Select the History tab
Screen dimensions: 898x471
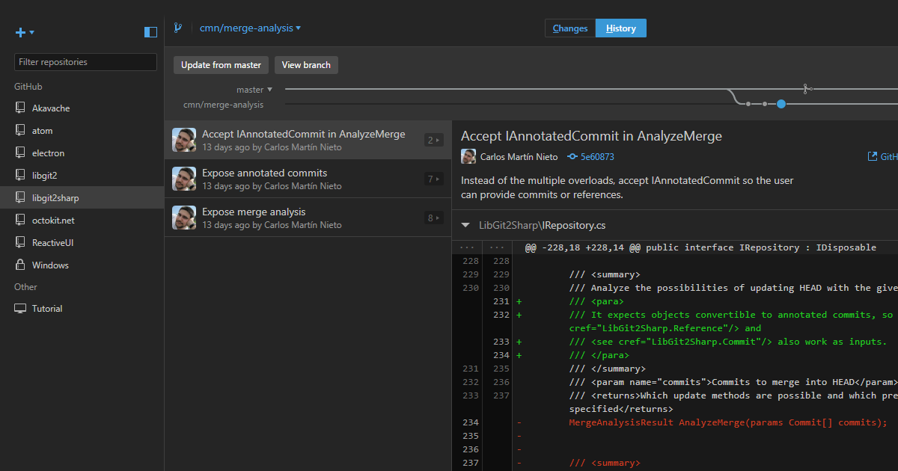[620, 28]
